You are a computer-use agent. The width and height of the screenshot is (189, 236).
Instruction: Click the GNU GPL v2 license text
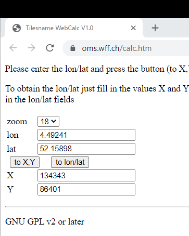45,221
